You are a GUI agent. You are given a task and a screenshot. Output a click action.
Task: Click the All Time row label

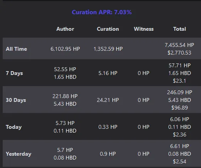[17, 49]
